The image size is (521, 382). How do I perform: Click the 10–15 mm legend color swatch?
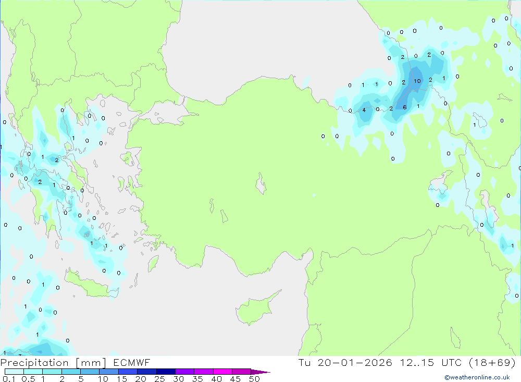coord(109,372)
